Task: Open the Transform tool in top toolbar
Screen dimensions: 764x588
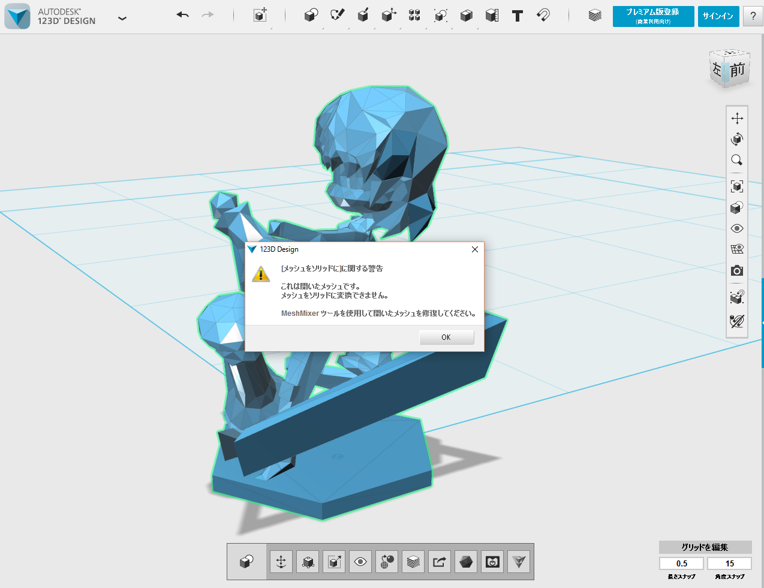Action: (x=260, y=16)
